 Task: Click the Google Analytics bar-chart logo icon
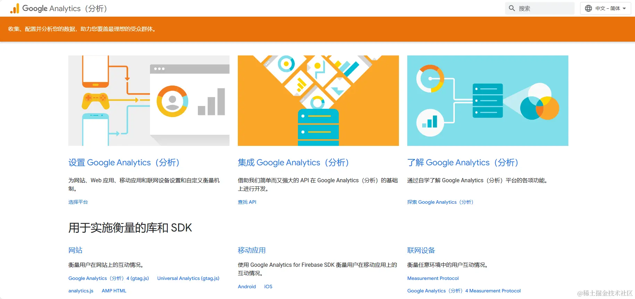(15, 8)
